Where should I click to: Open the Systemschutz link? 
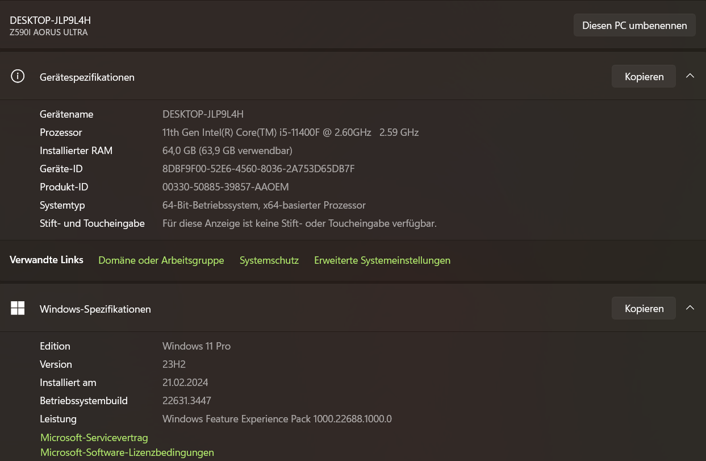tap(269, 260)
